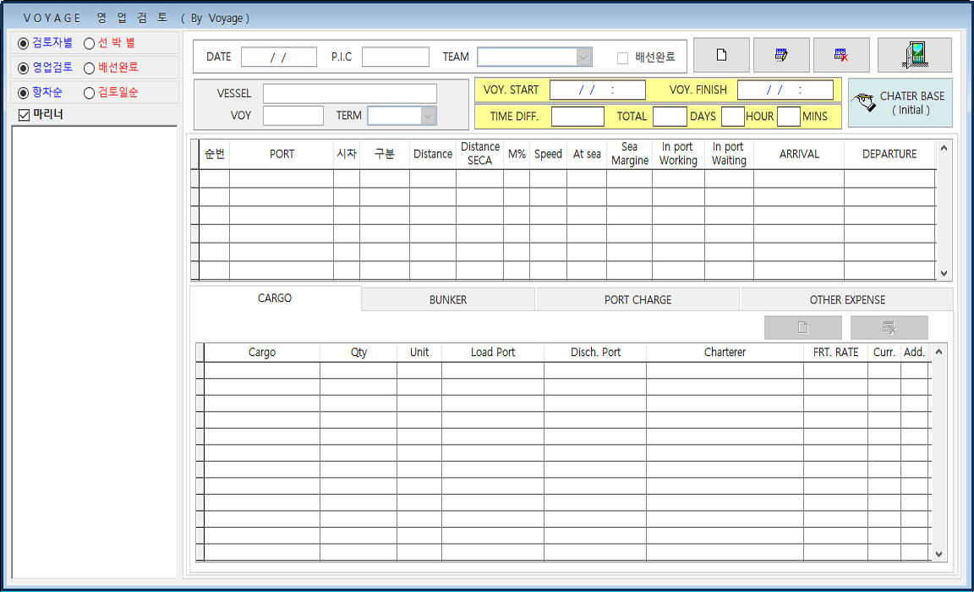Click the EXIT door icon button

pos(915,55)
